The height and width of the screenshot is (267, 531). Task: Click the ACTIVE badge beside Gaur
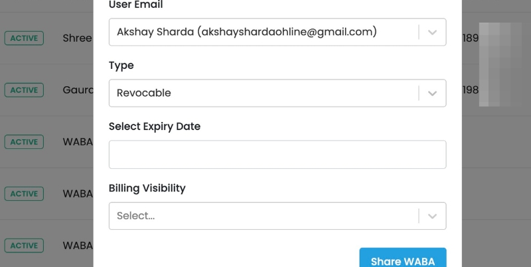tap(24, 89)
